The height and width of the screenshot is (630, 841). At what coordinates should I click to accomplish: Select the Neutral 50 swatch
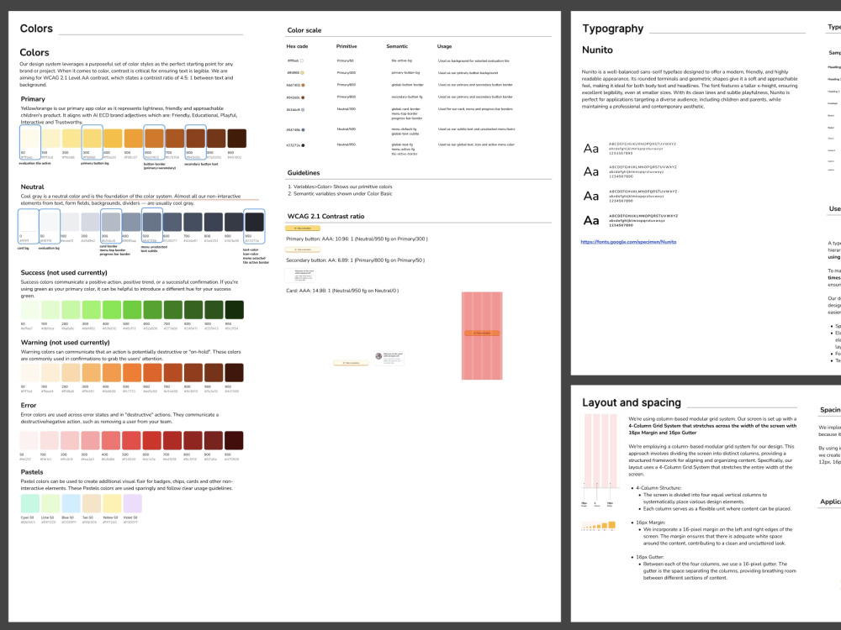click(50, 222)
